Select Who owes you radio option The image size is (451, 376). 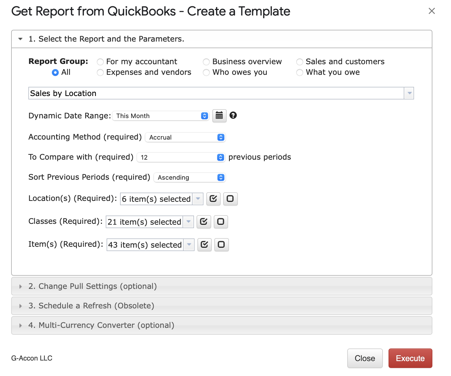pos(206,73)
